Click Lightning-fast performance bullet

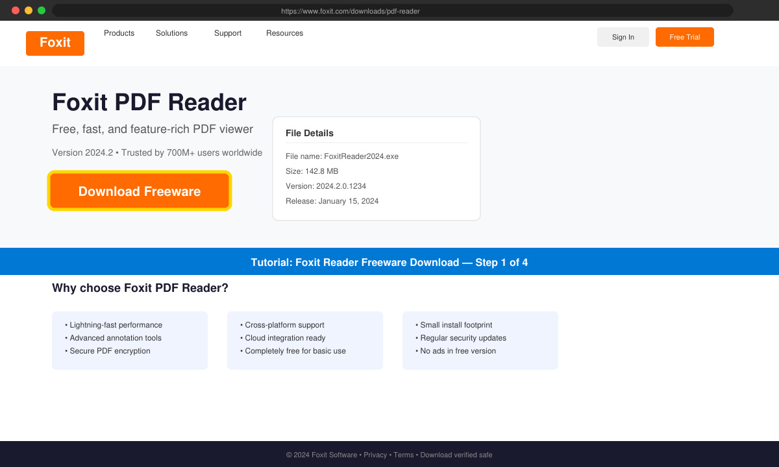114,325
